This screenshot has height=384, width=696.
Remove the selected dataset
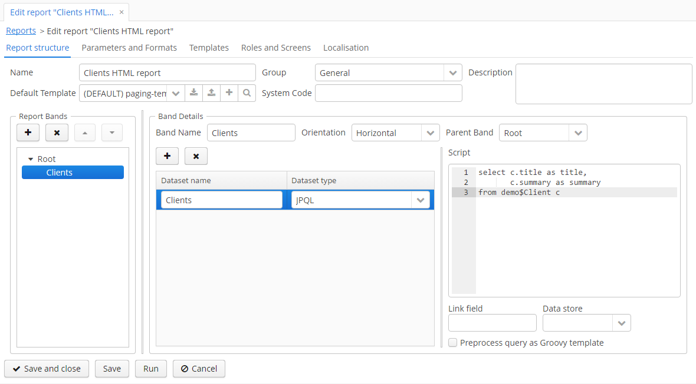pos(196,156)
